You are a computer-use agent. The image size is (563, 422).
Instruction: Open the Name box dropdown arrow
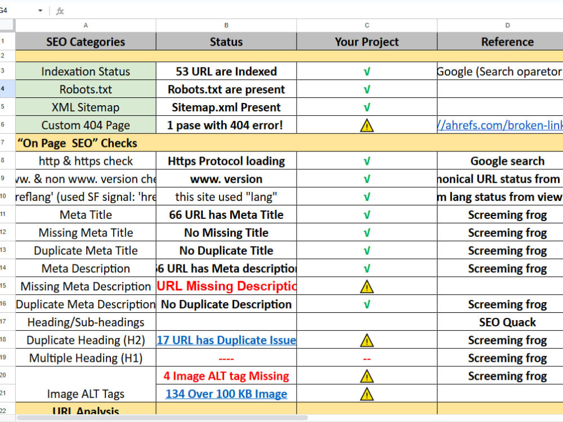pyautogui.click(x=40, y=11)
